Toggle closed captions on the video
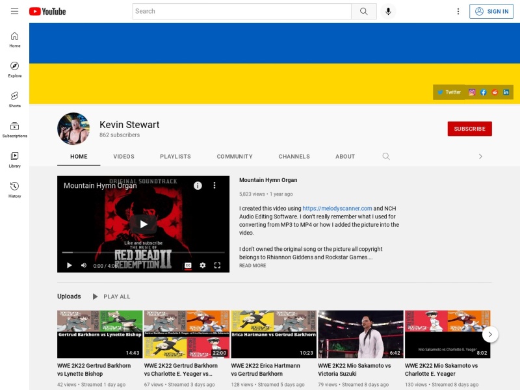This screenshot has height=390, width=520. (x=188, y=265)
